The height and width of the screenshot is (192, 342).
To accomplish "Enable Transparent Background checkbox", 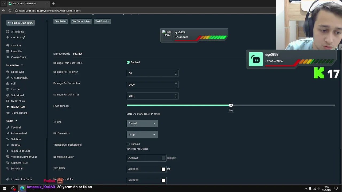I will (128, 144).
